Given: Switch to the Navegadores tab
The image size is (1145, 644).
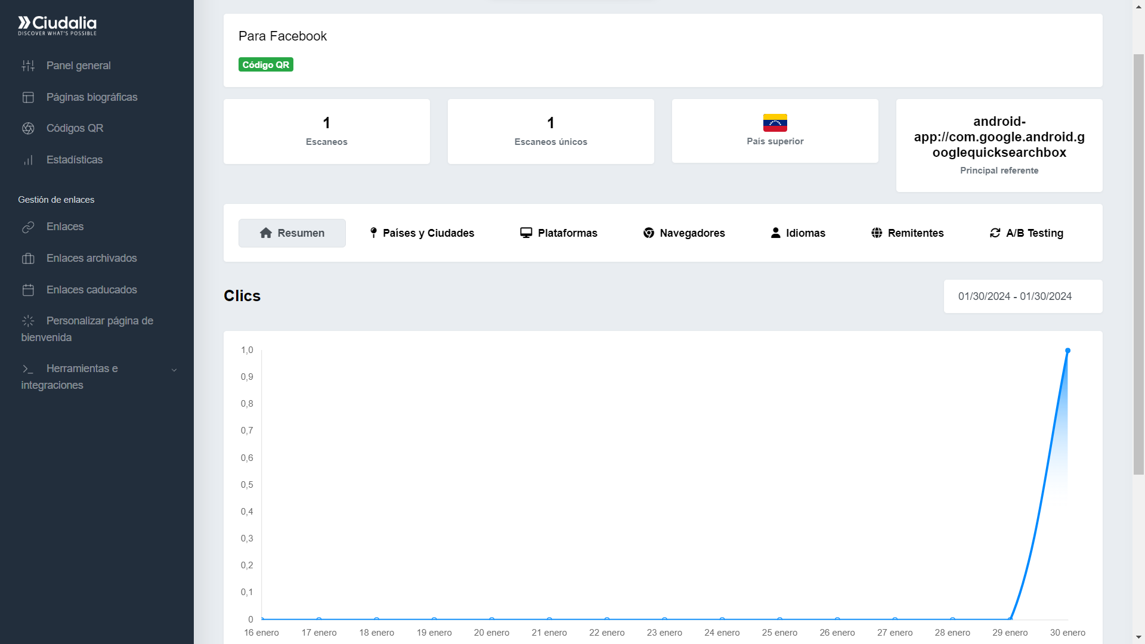Looking at the screenshot, I should [684, 233].
